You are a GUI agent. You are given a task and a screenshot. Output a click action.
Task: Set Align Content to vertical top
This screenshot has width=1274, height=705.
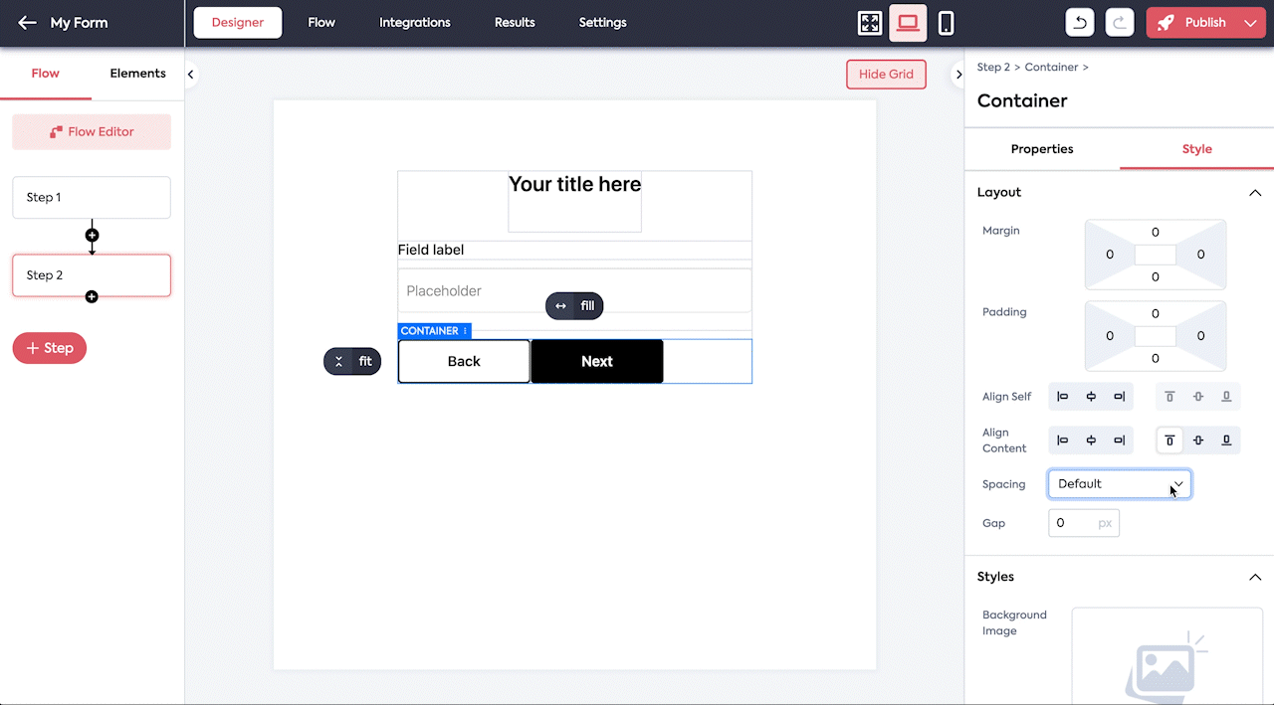pos(1169,441)
